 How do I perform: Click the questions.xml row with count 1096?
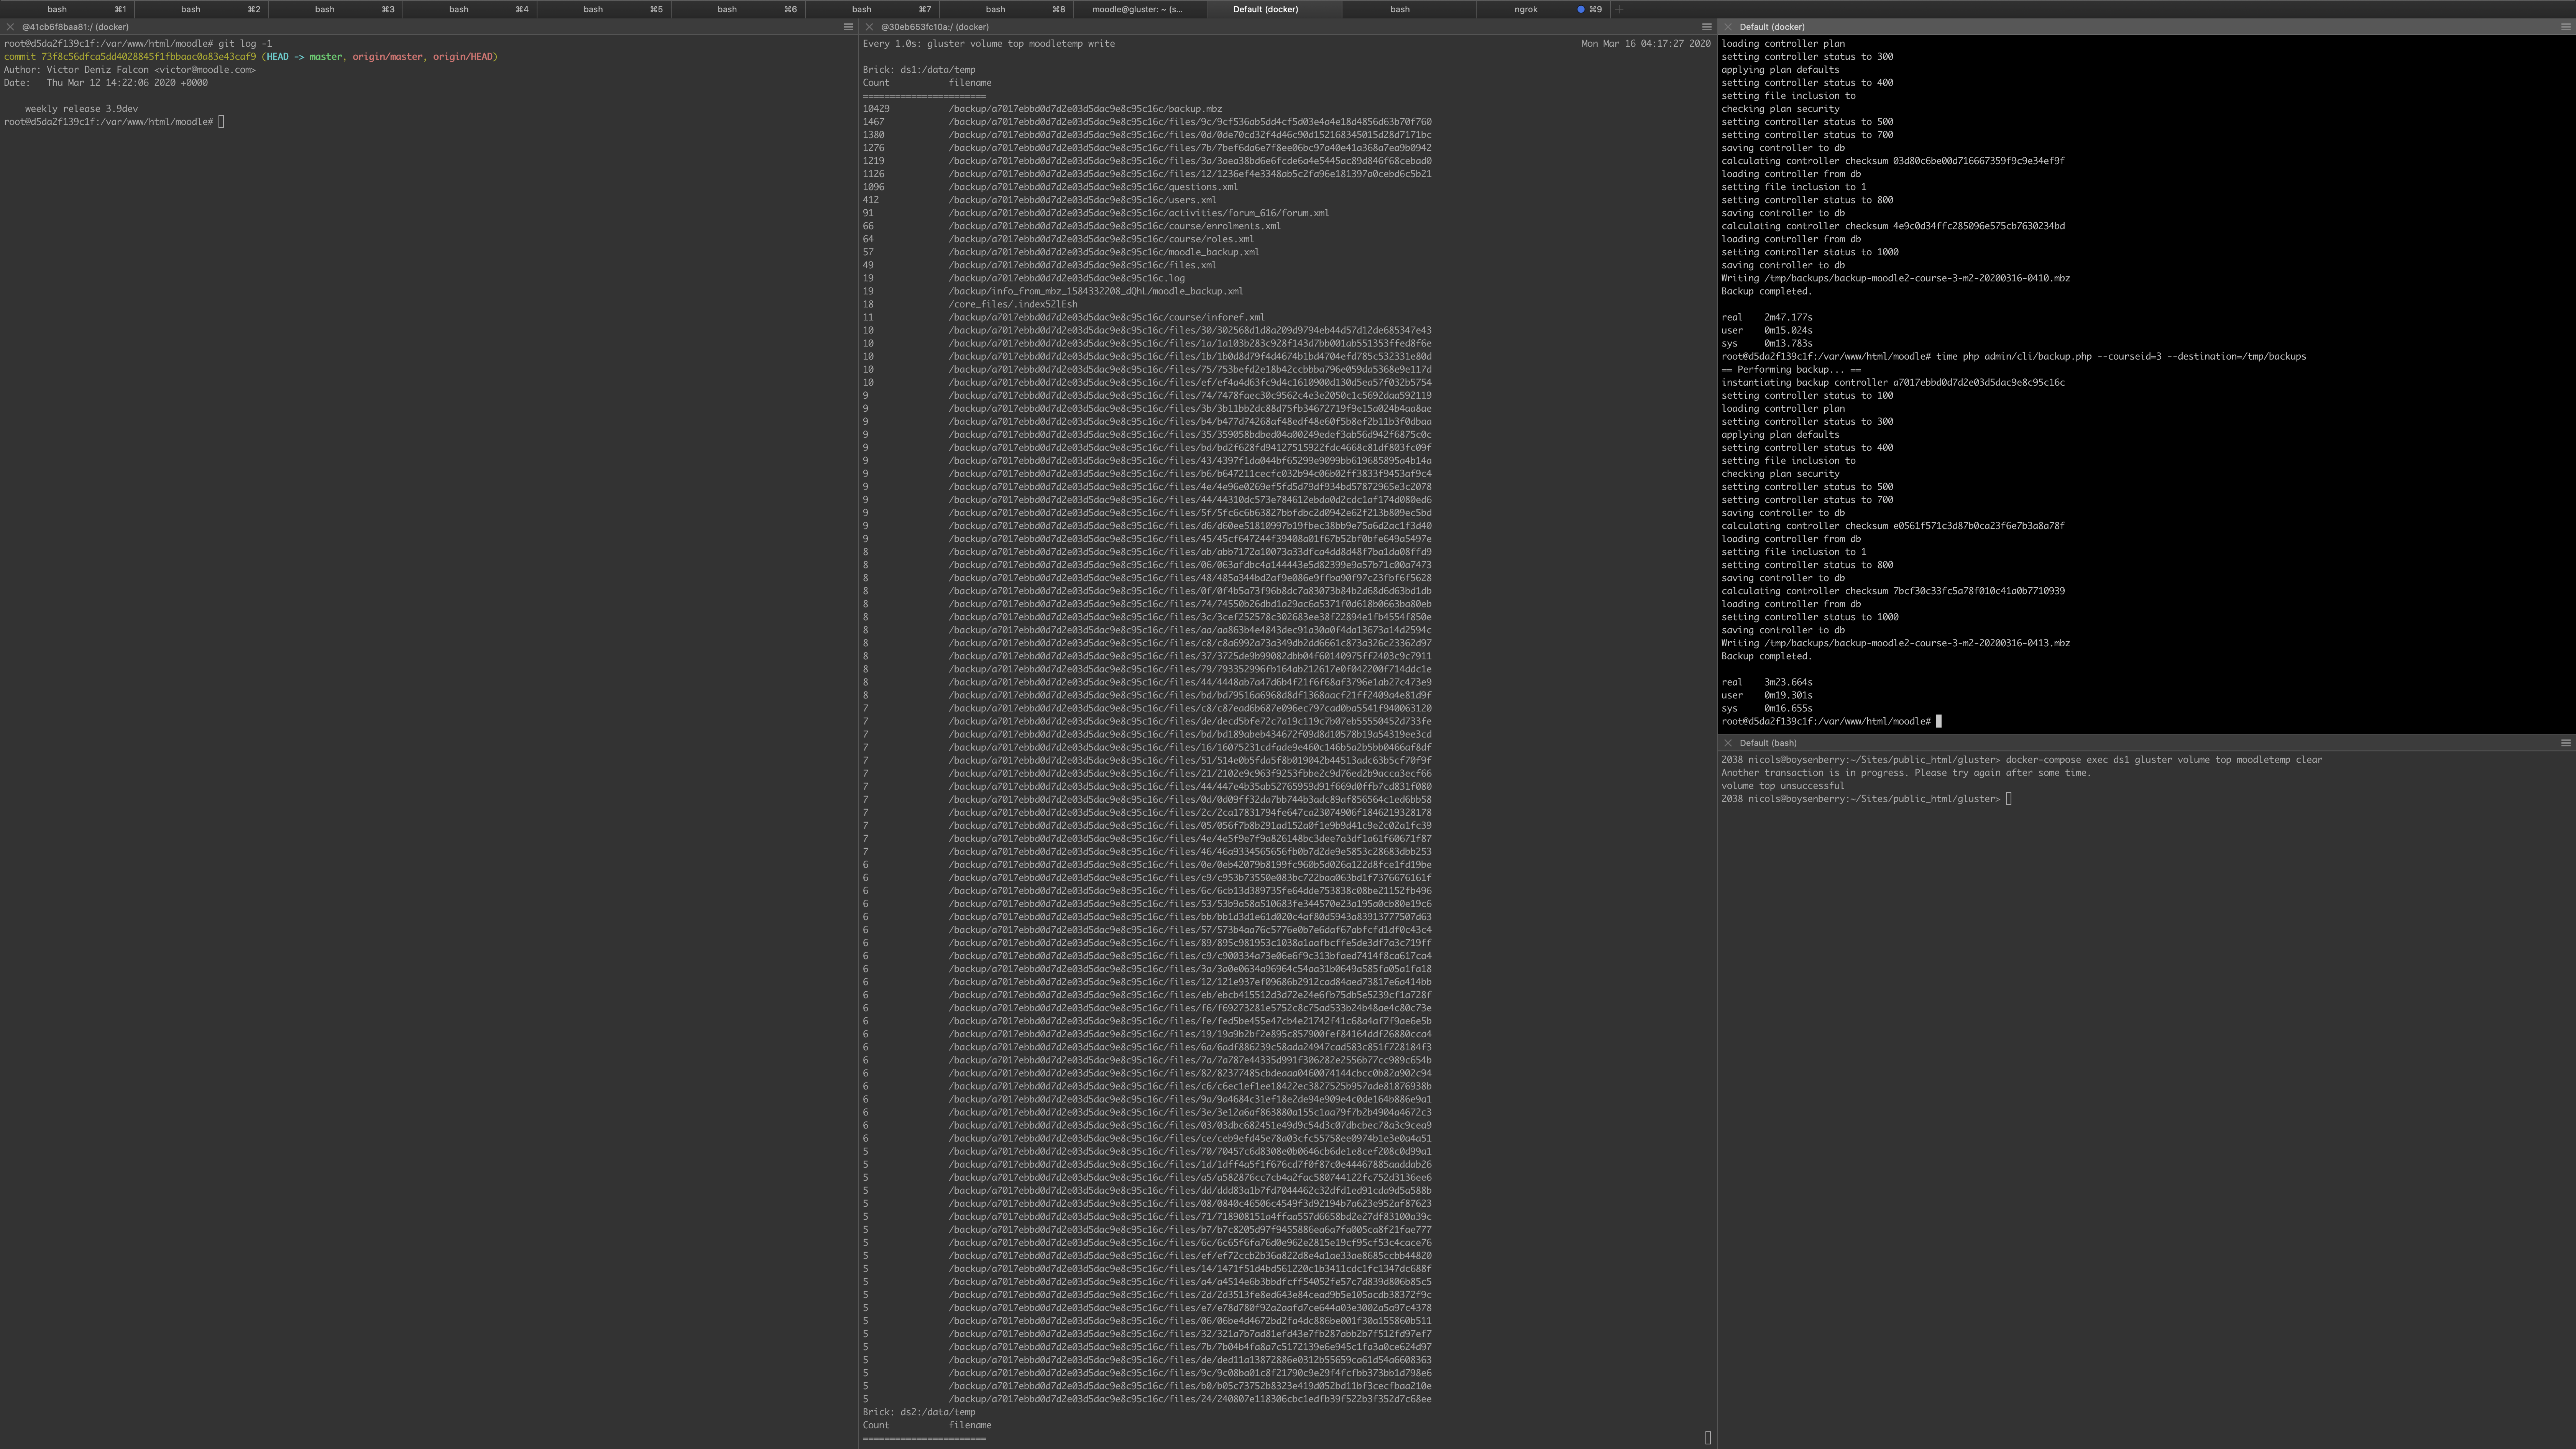pyautogui.click(x=1050, y=187)
